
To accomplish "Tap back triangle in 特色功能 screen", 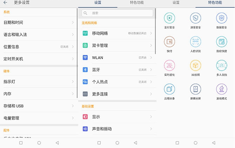I will pos(214,143).
